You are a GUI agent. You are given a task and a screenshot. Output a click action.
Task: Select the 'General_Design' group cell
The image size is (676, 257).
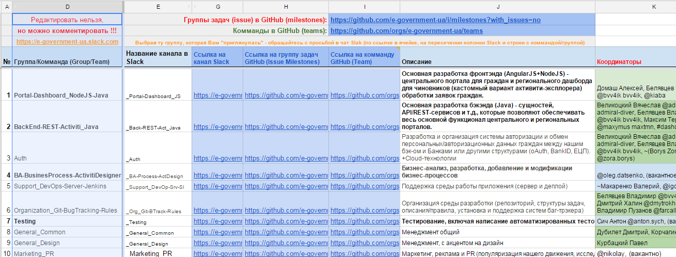pyautogui.click(x=67, y=243)
